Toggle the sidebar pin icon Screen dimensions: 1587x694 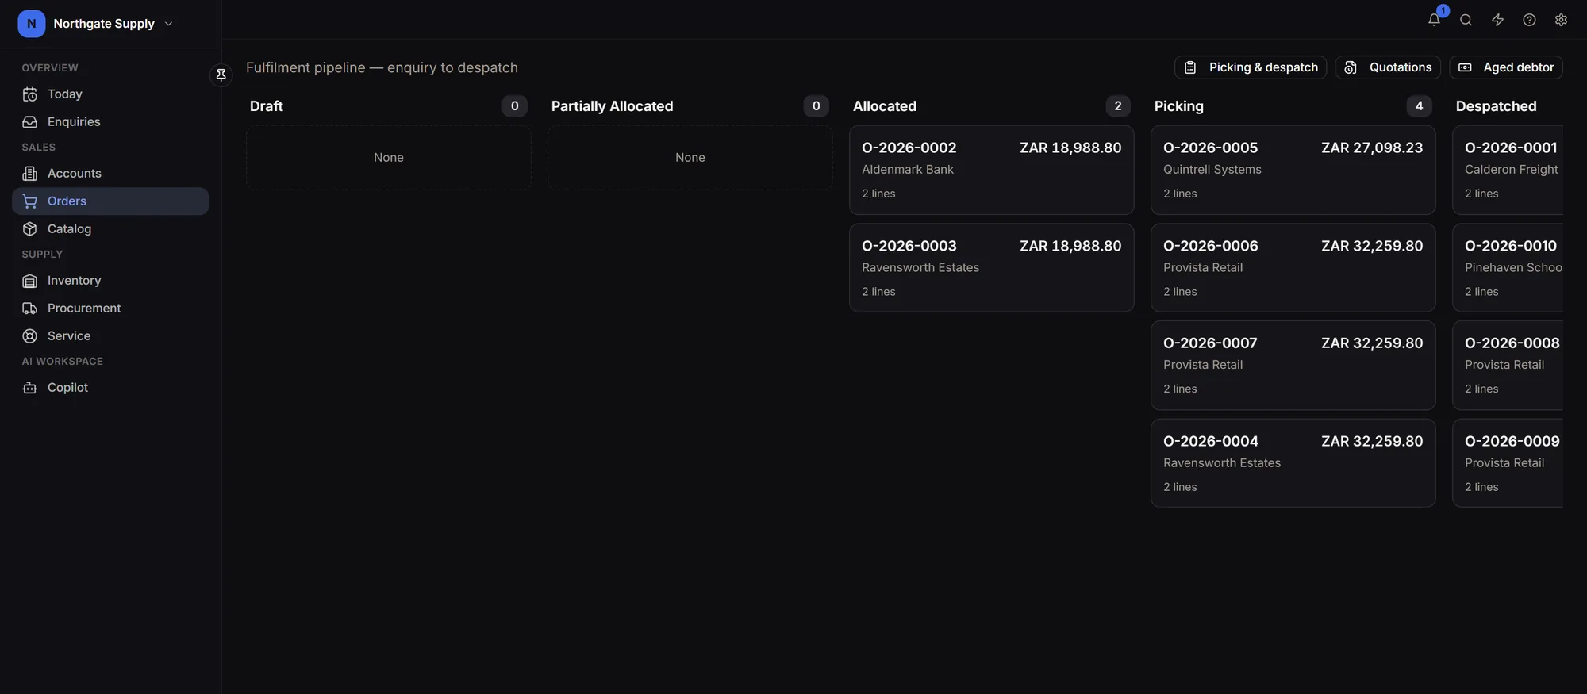coord(221,75)
